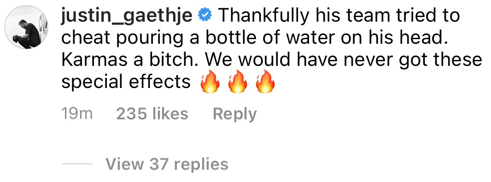Screen dimensions: 491x182
Task: Click the line beside View 37 replies
Action: pos(77,164)
